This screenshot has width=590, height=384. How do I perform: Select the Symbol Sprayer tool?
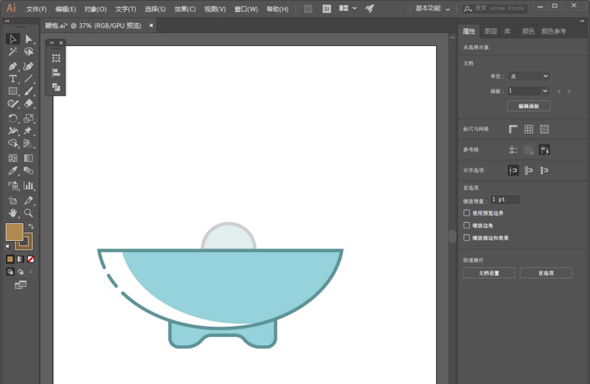click(x=12, y=186)
